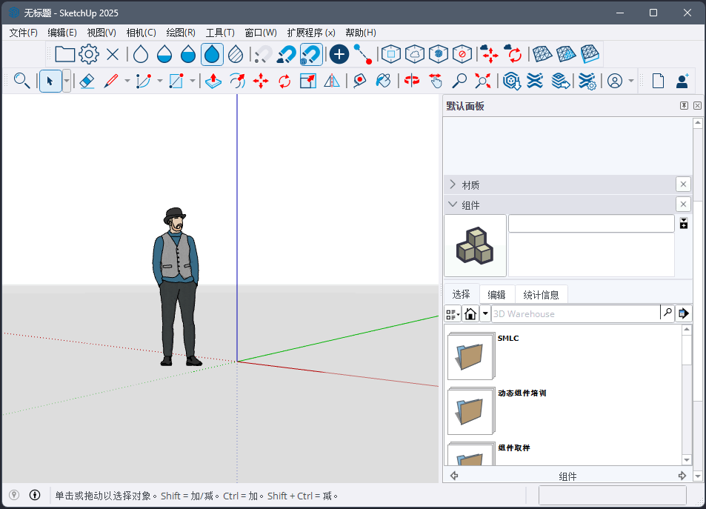Click the 3D Warehouse search magnifier button

point(667,313)
